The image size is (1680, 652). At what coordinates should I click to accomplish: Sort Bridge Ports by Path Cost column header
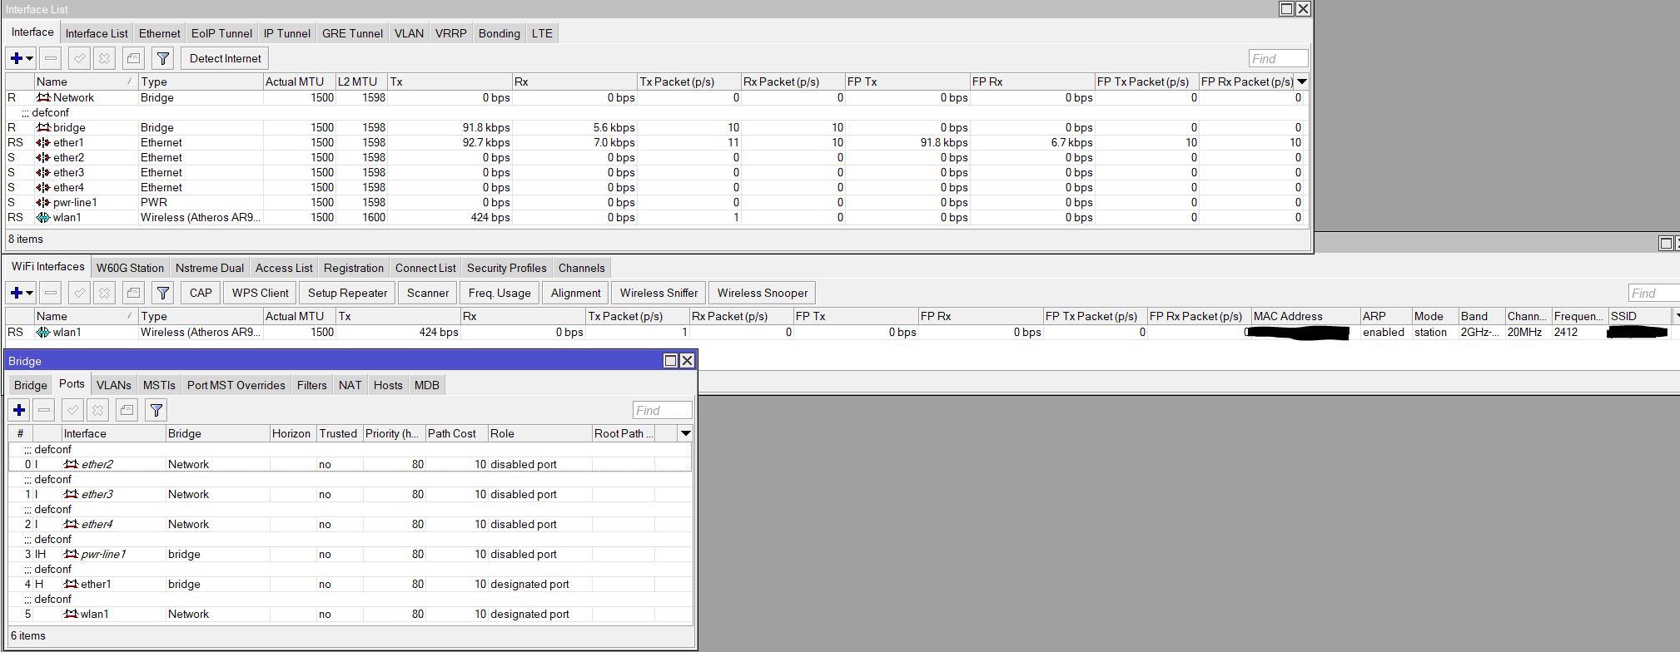pos(456,433)
